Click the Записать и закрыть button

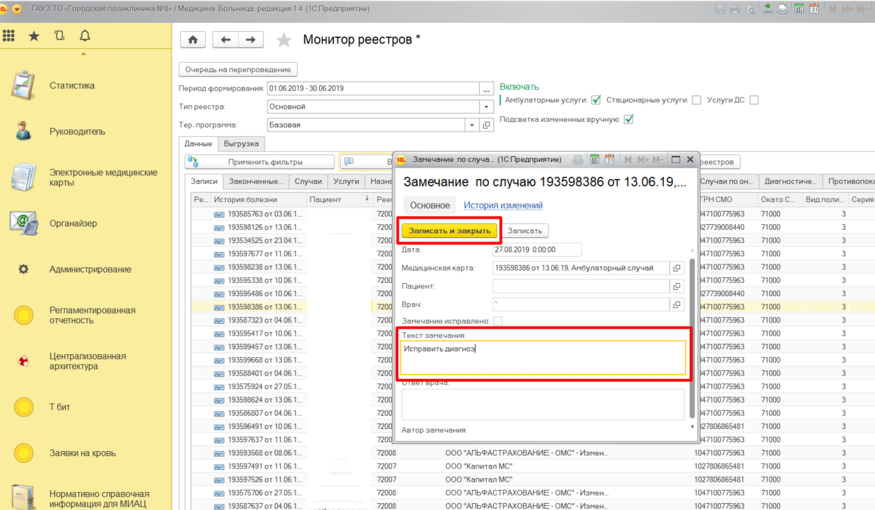[449, 230]
